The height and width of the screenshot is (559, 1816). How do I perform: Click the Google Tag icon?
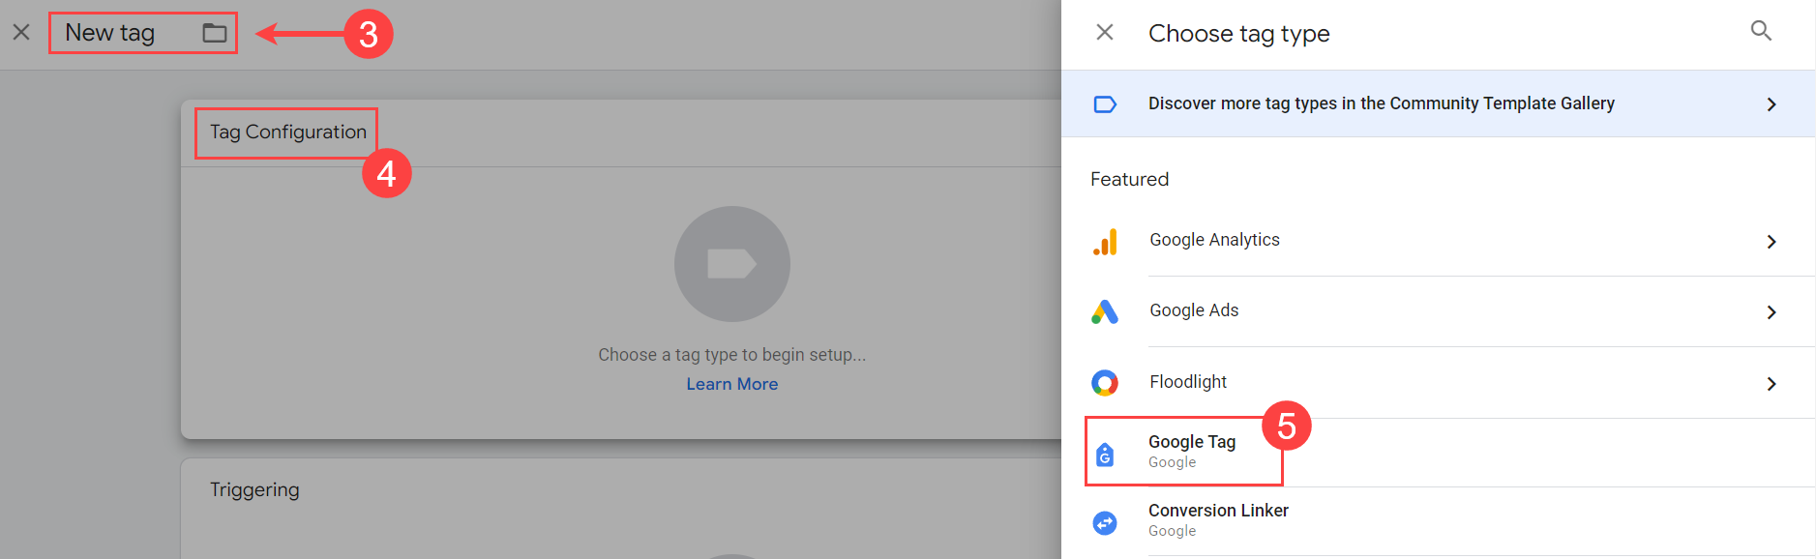click(1105, 454)
